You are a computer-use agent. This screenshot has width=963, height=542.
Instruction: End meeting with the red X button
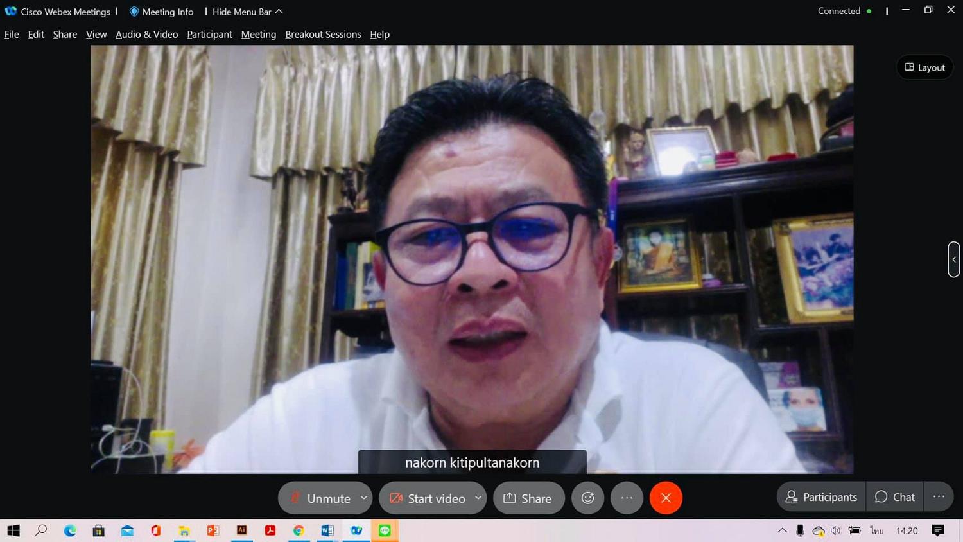[x=666, y=498]
